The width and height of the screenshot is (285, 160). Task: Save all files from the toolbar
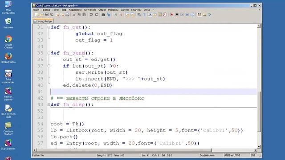pos(52,15)
